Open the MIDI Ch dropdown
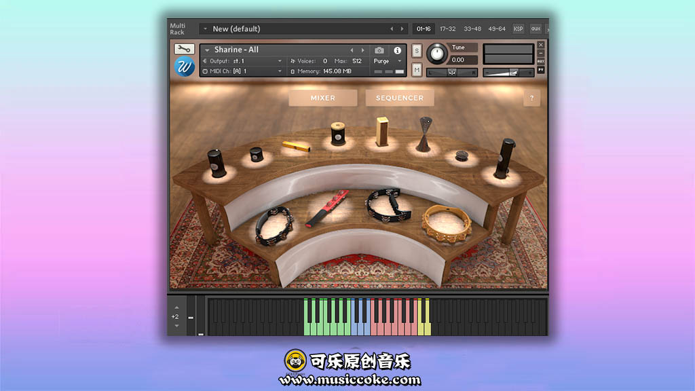The width and height of the screenshot is (695, 391). 280,71
